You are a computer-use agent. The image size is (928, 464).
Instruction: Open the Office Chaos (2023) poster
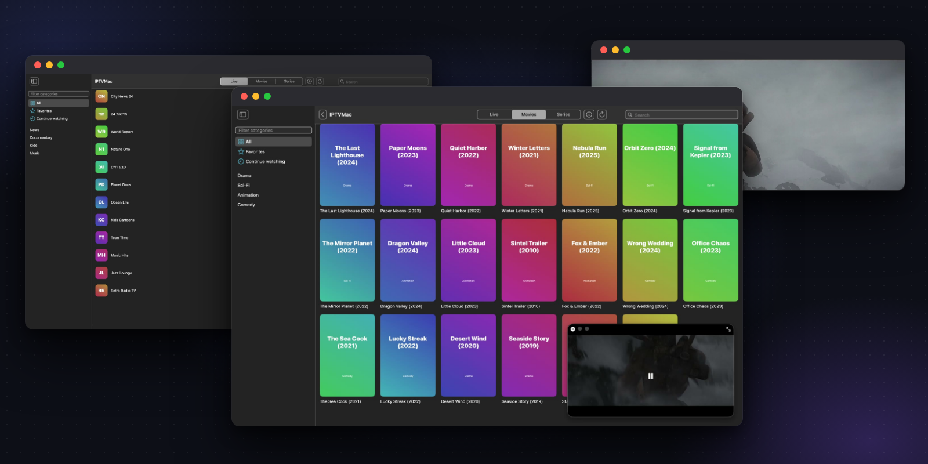pos(710,260)
